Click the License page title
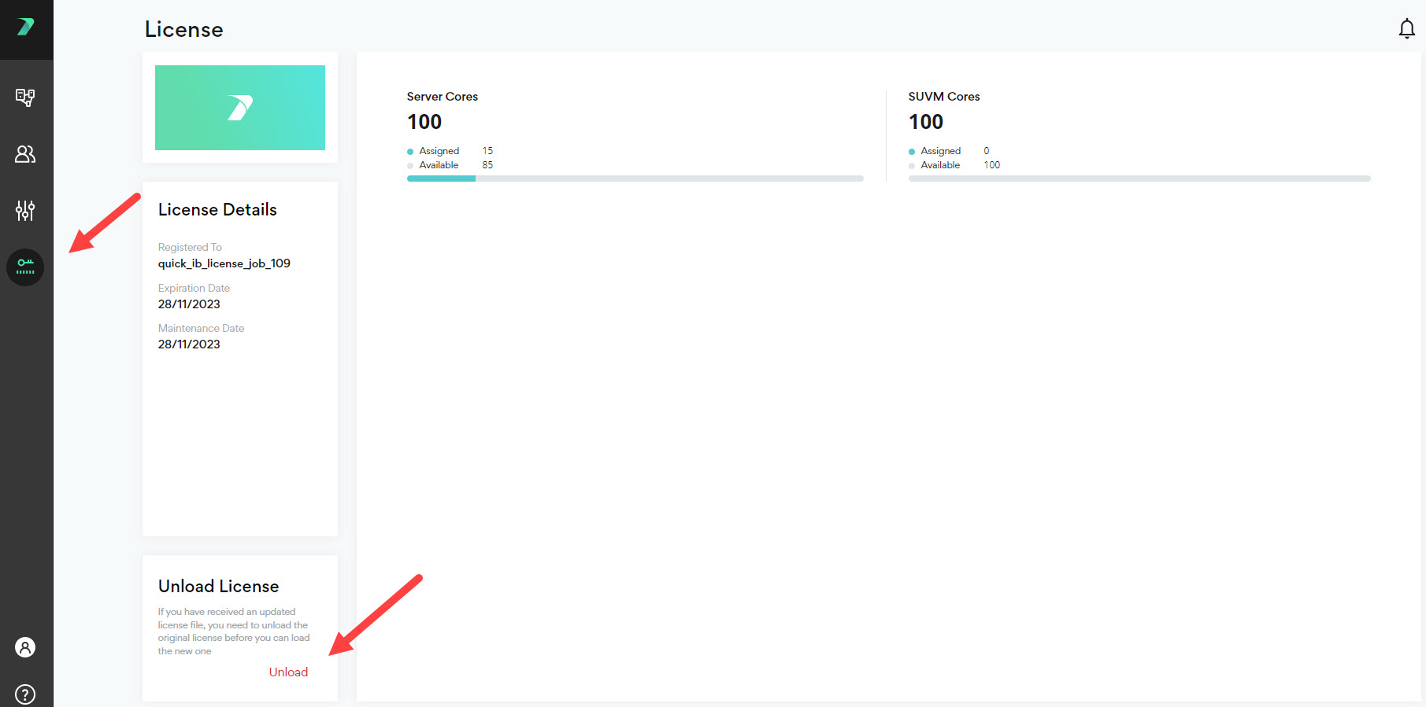The height and width of the screenshot is (707, 1426). (184, 30)
